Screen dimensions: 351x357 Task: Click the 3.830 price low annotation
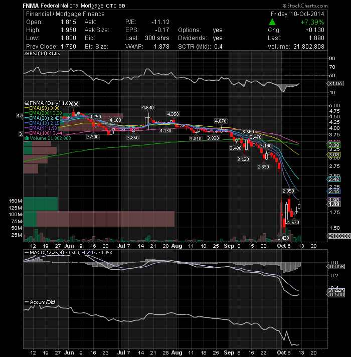(x=213, y=138)
